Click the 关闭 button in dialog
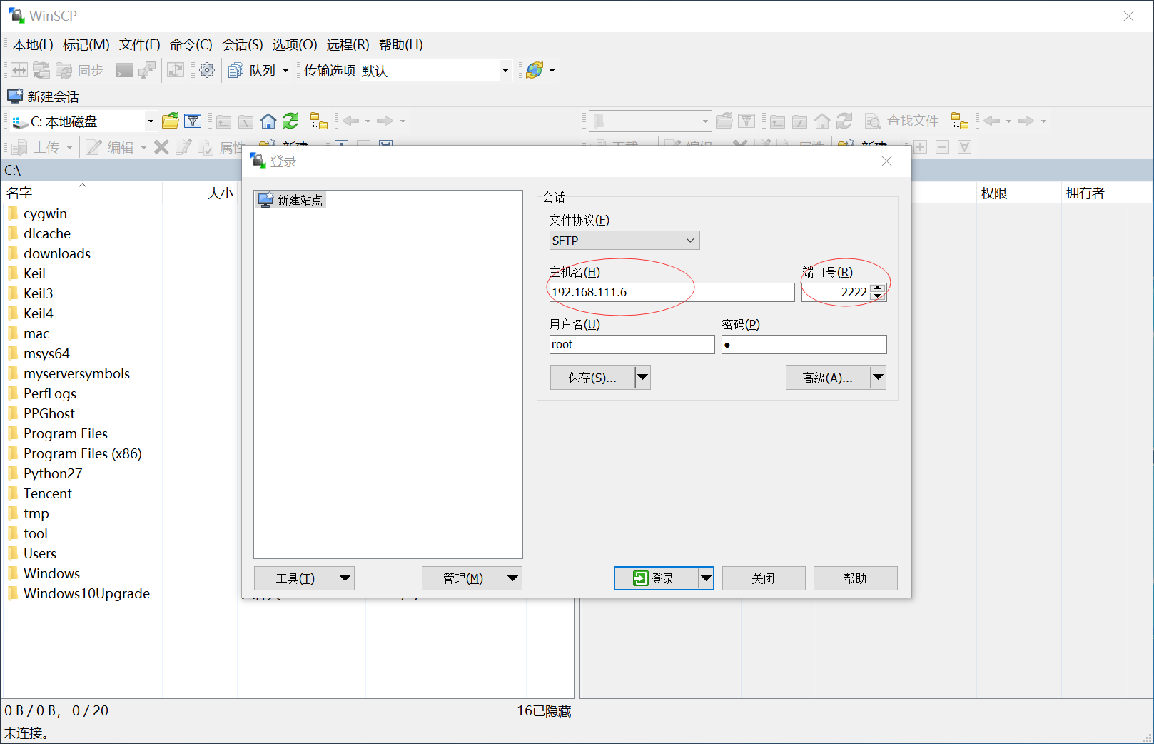Viewport: 1154px width, 744px height. click(x=764, y=578)
